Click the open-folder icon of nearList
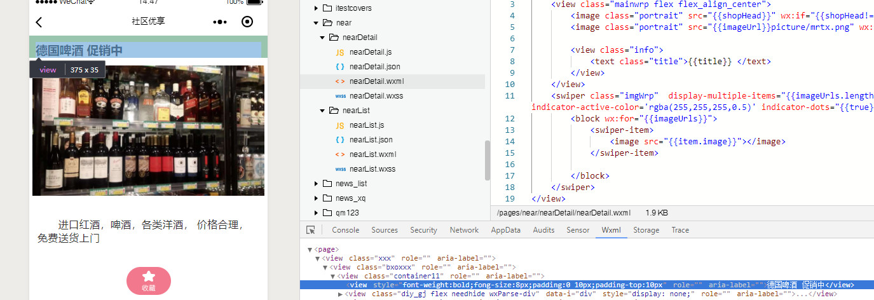The image size is (874, 300). [x=334, y=111]
